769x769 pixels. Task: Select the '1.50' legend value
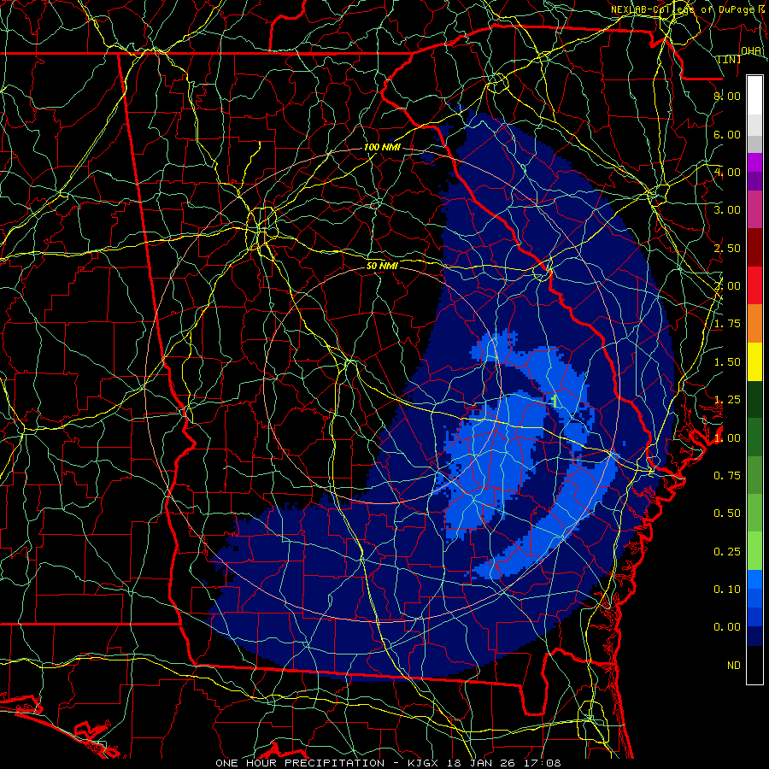tap(727, 362)
